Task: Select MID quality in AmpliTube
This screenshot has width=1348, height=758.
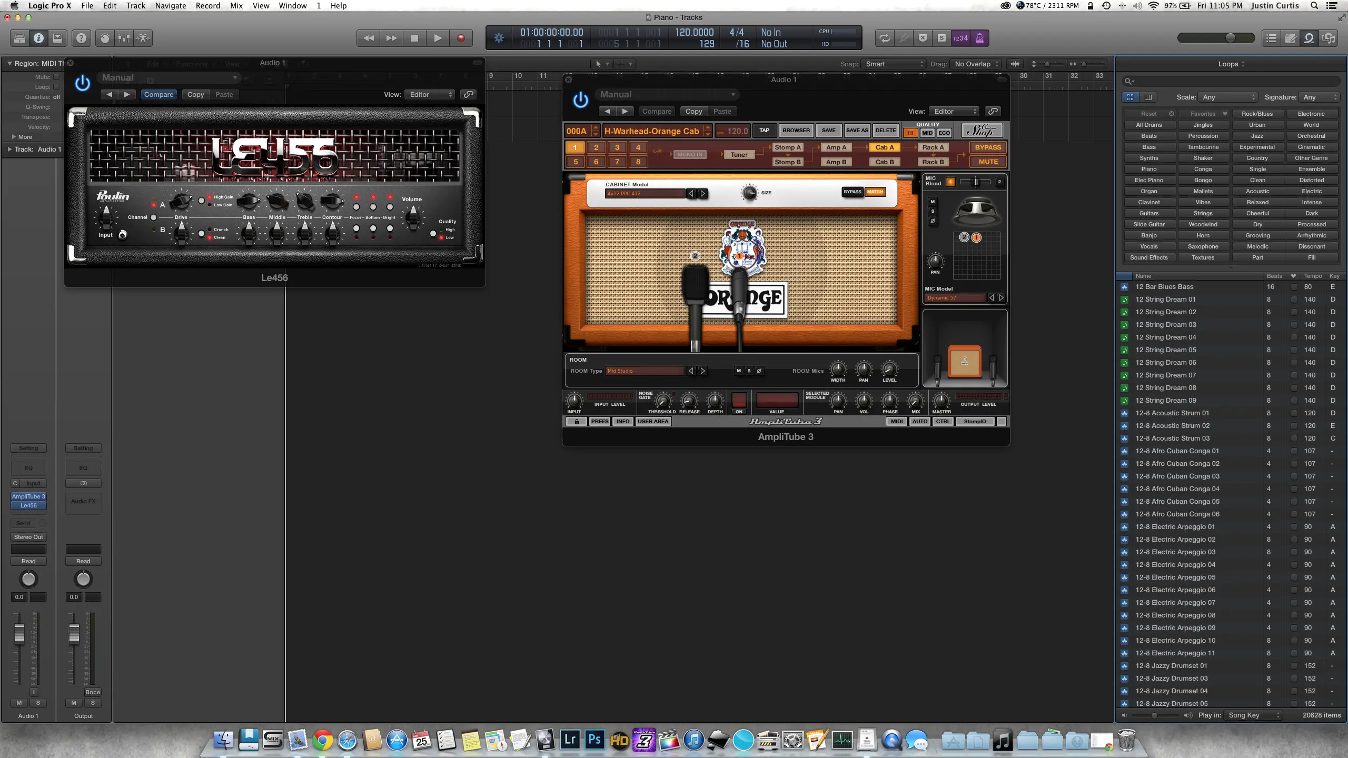Action: [x=927, y=133]
